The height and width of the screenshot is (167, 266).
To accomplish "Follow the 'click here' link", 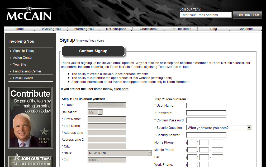I will click(121, 89).
